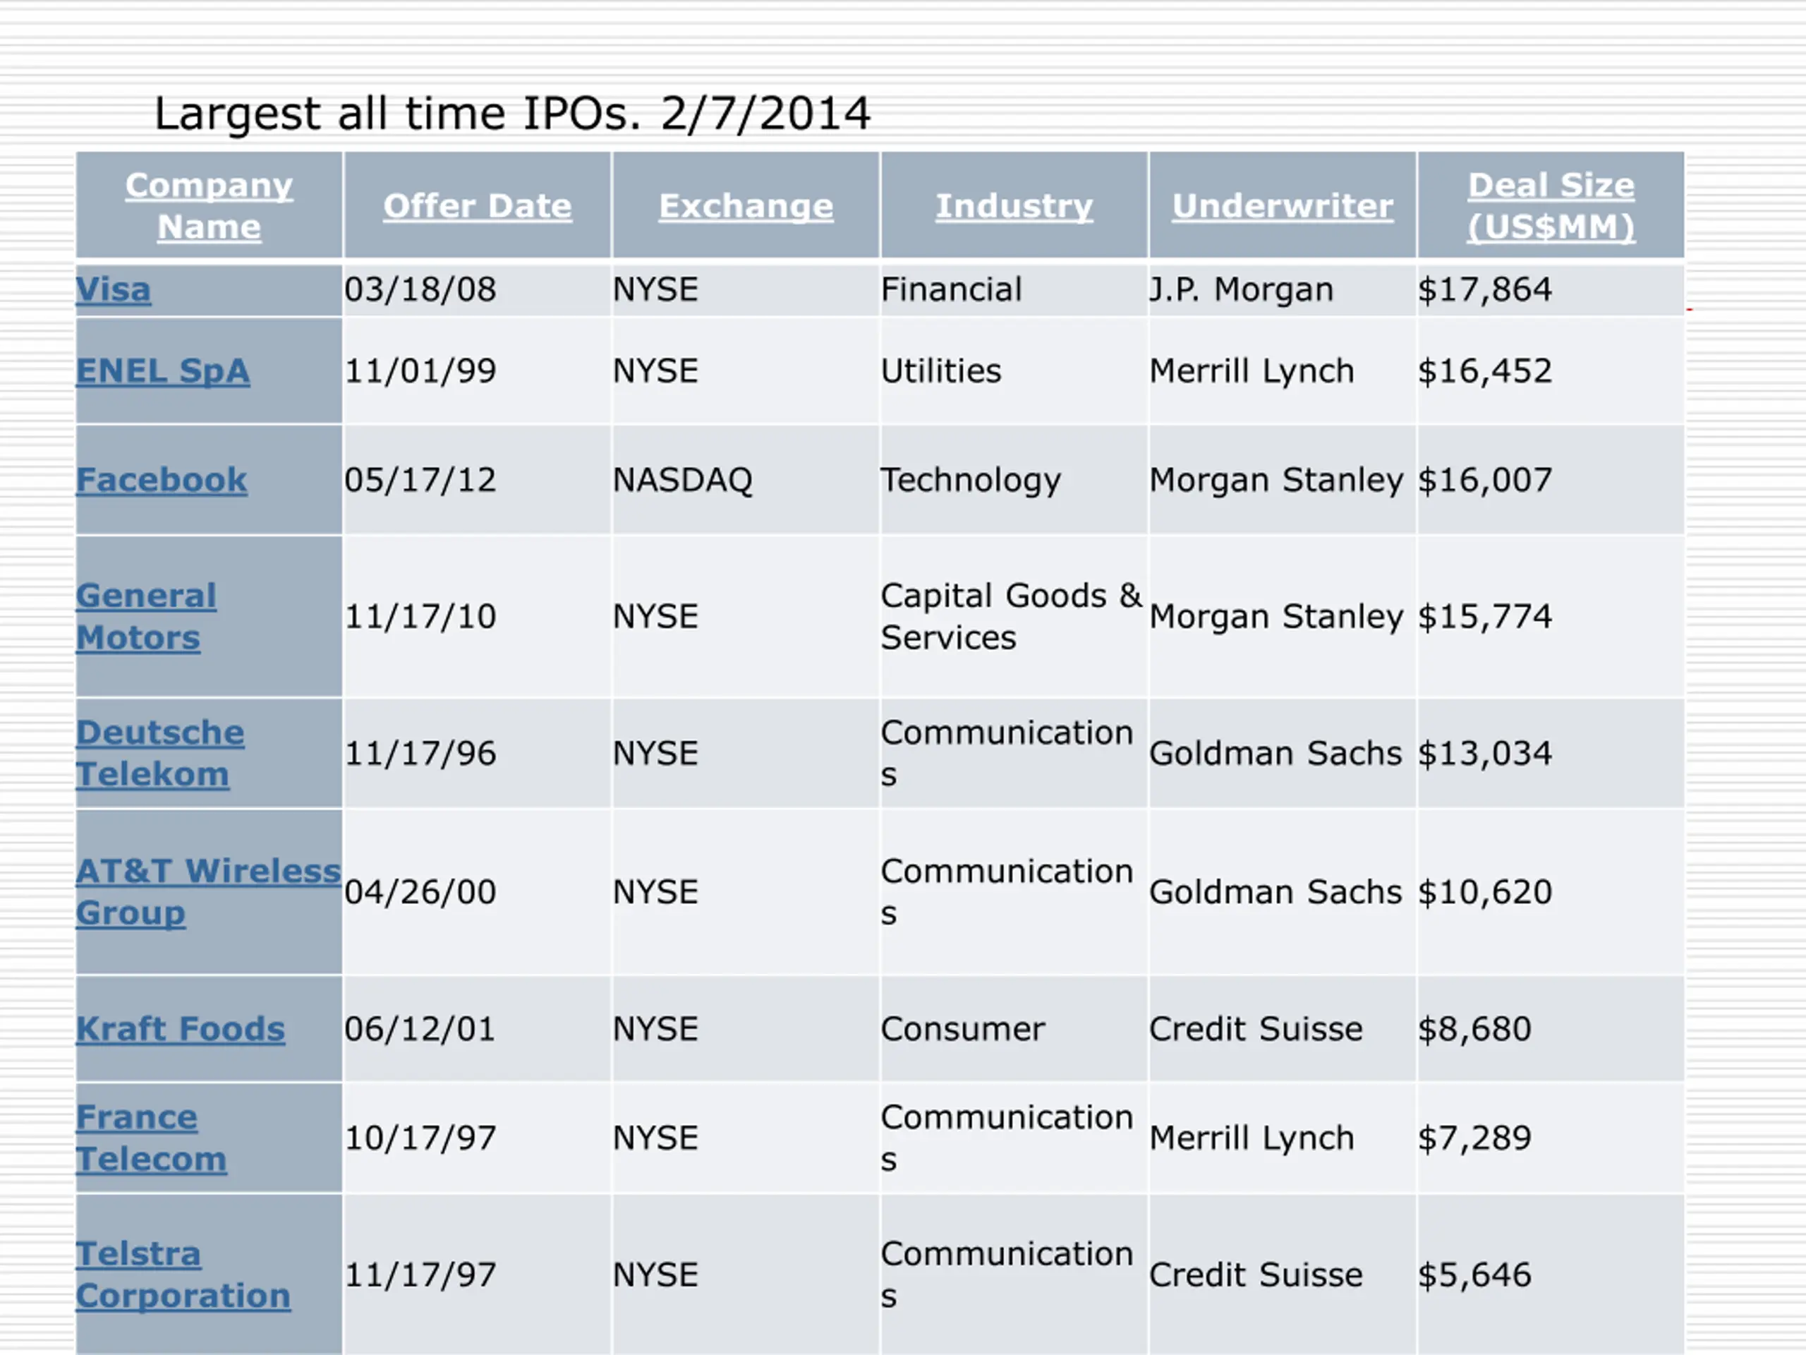Click the slide title Largest all time IPOs
1806x1355 pixels.
click(x=512, y=113)
